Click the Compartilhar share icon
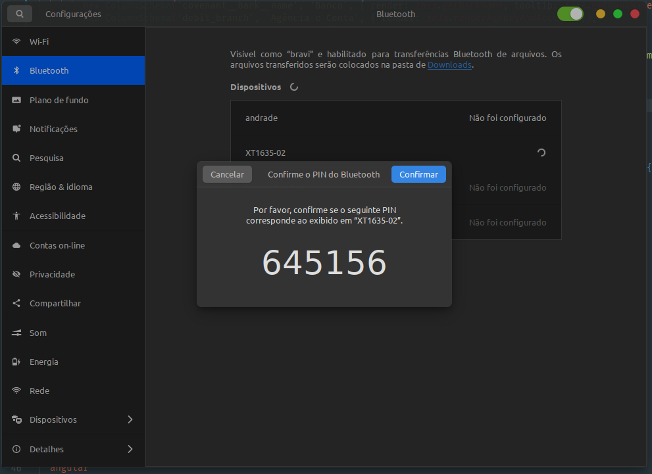Screen dimensions: 652x474 (16, 303)
